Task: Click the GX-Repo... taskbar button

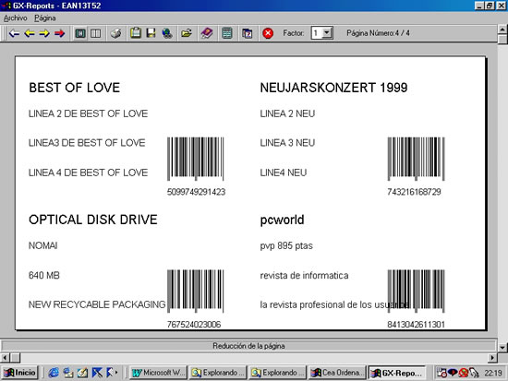Action: 397,373
